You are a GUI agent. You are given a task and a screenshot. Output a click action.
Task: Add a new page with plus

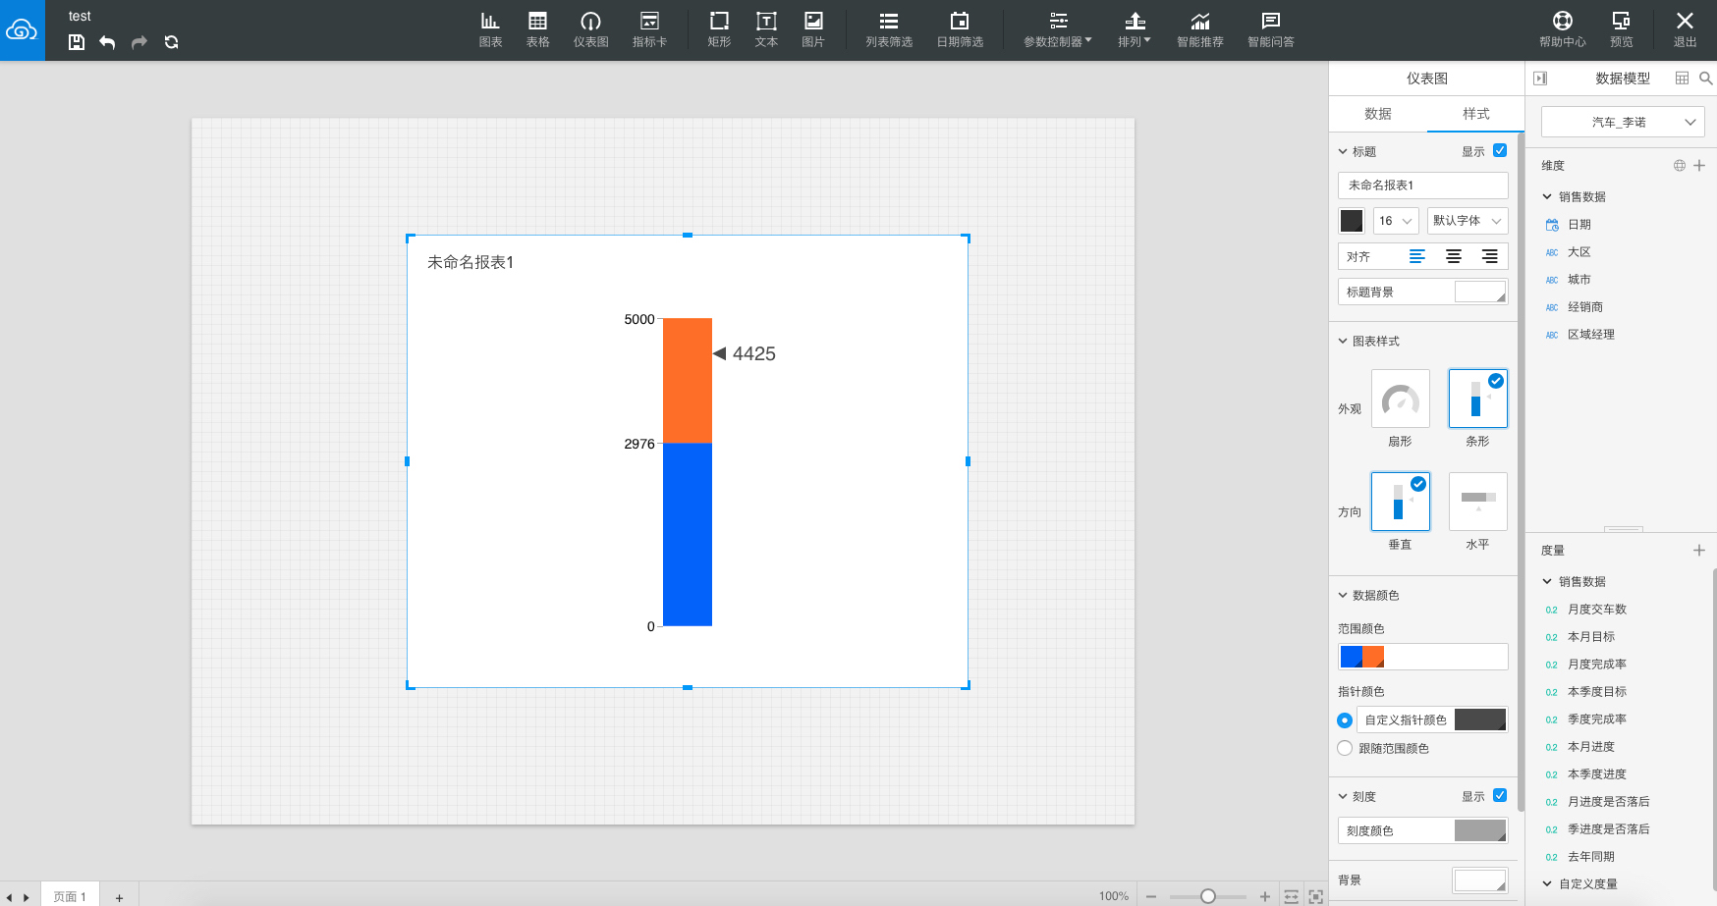119,897
